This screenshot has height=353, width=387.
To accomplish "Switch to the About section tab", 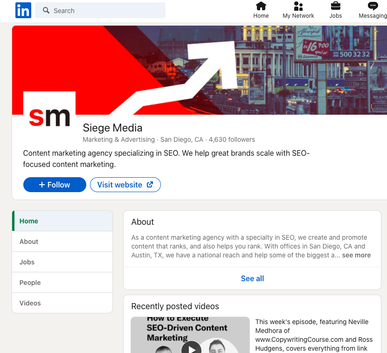I will point(28,241).
